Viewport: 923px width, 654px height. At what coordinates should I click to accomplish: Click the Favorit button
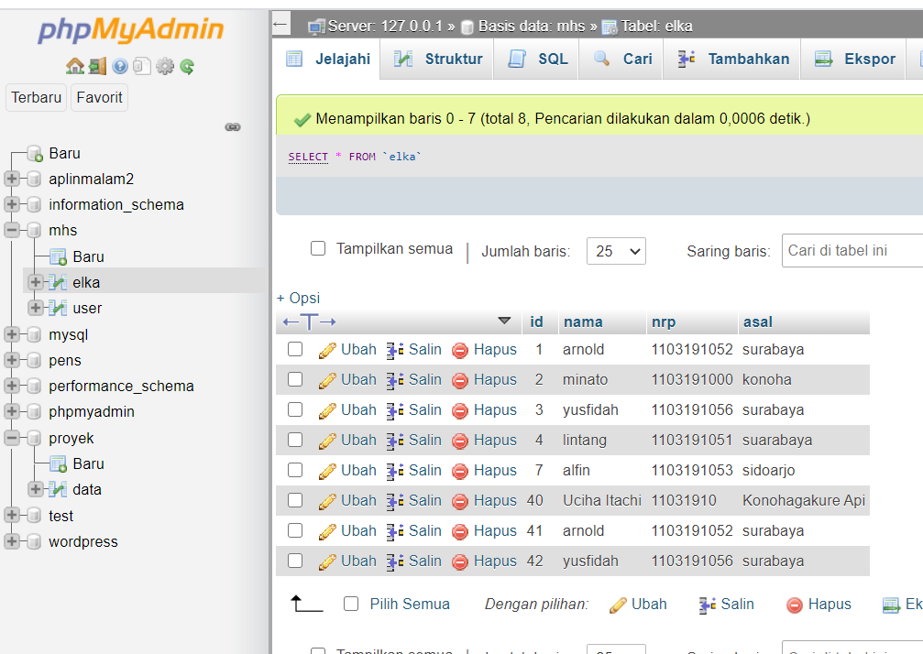[x=100, y=98]
